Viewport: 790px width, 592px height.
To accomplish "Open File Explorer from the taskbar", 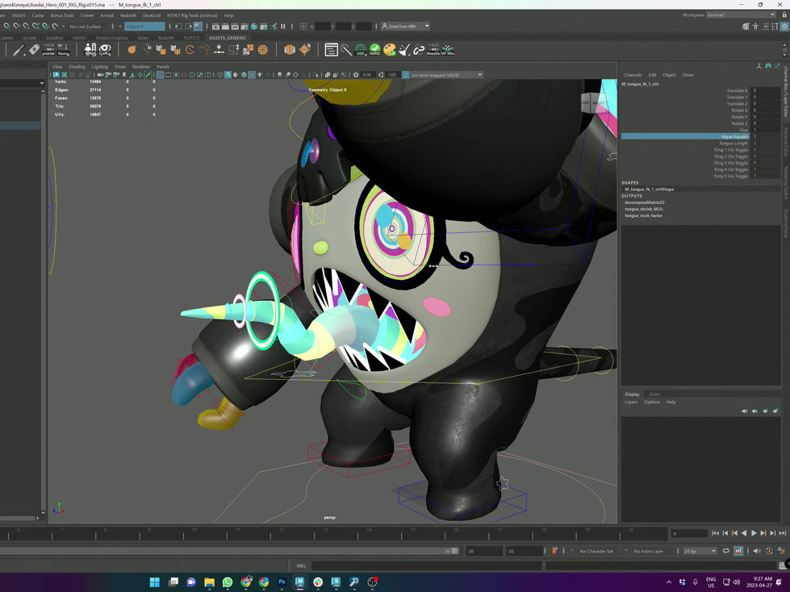I will click(209, 582).
